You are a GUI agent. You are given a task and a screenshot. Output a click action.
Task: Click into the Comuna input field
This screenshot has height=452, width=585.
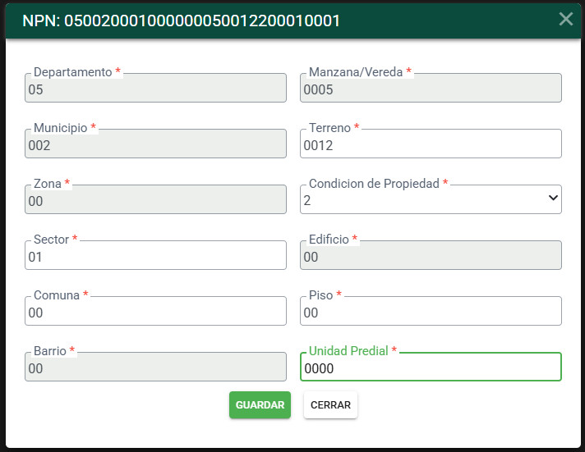155,311
